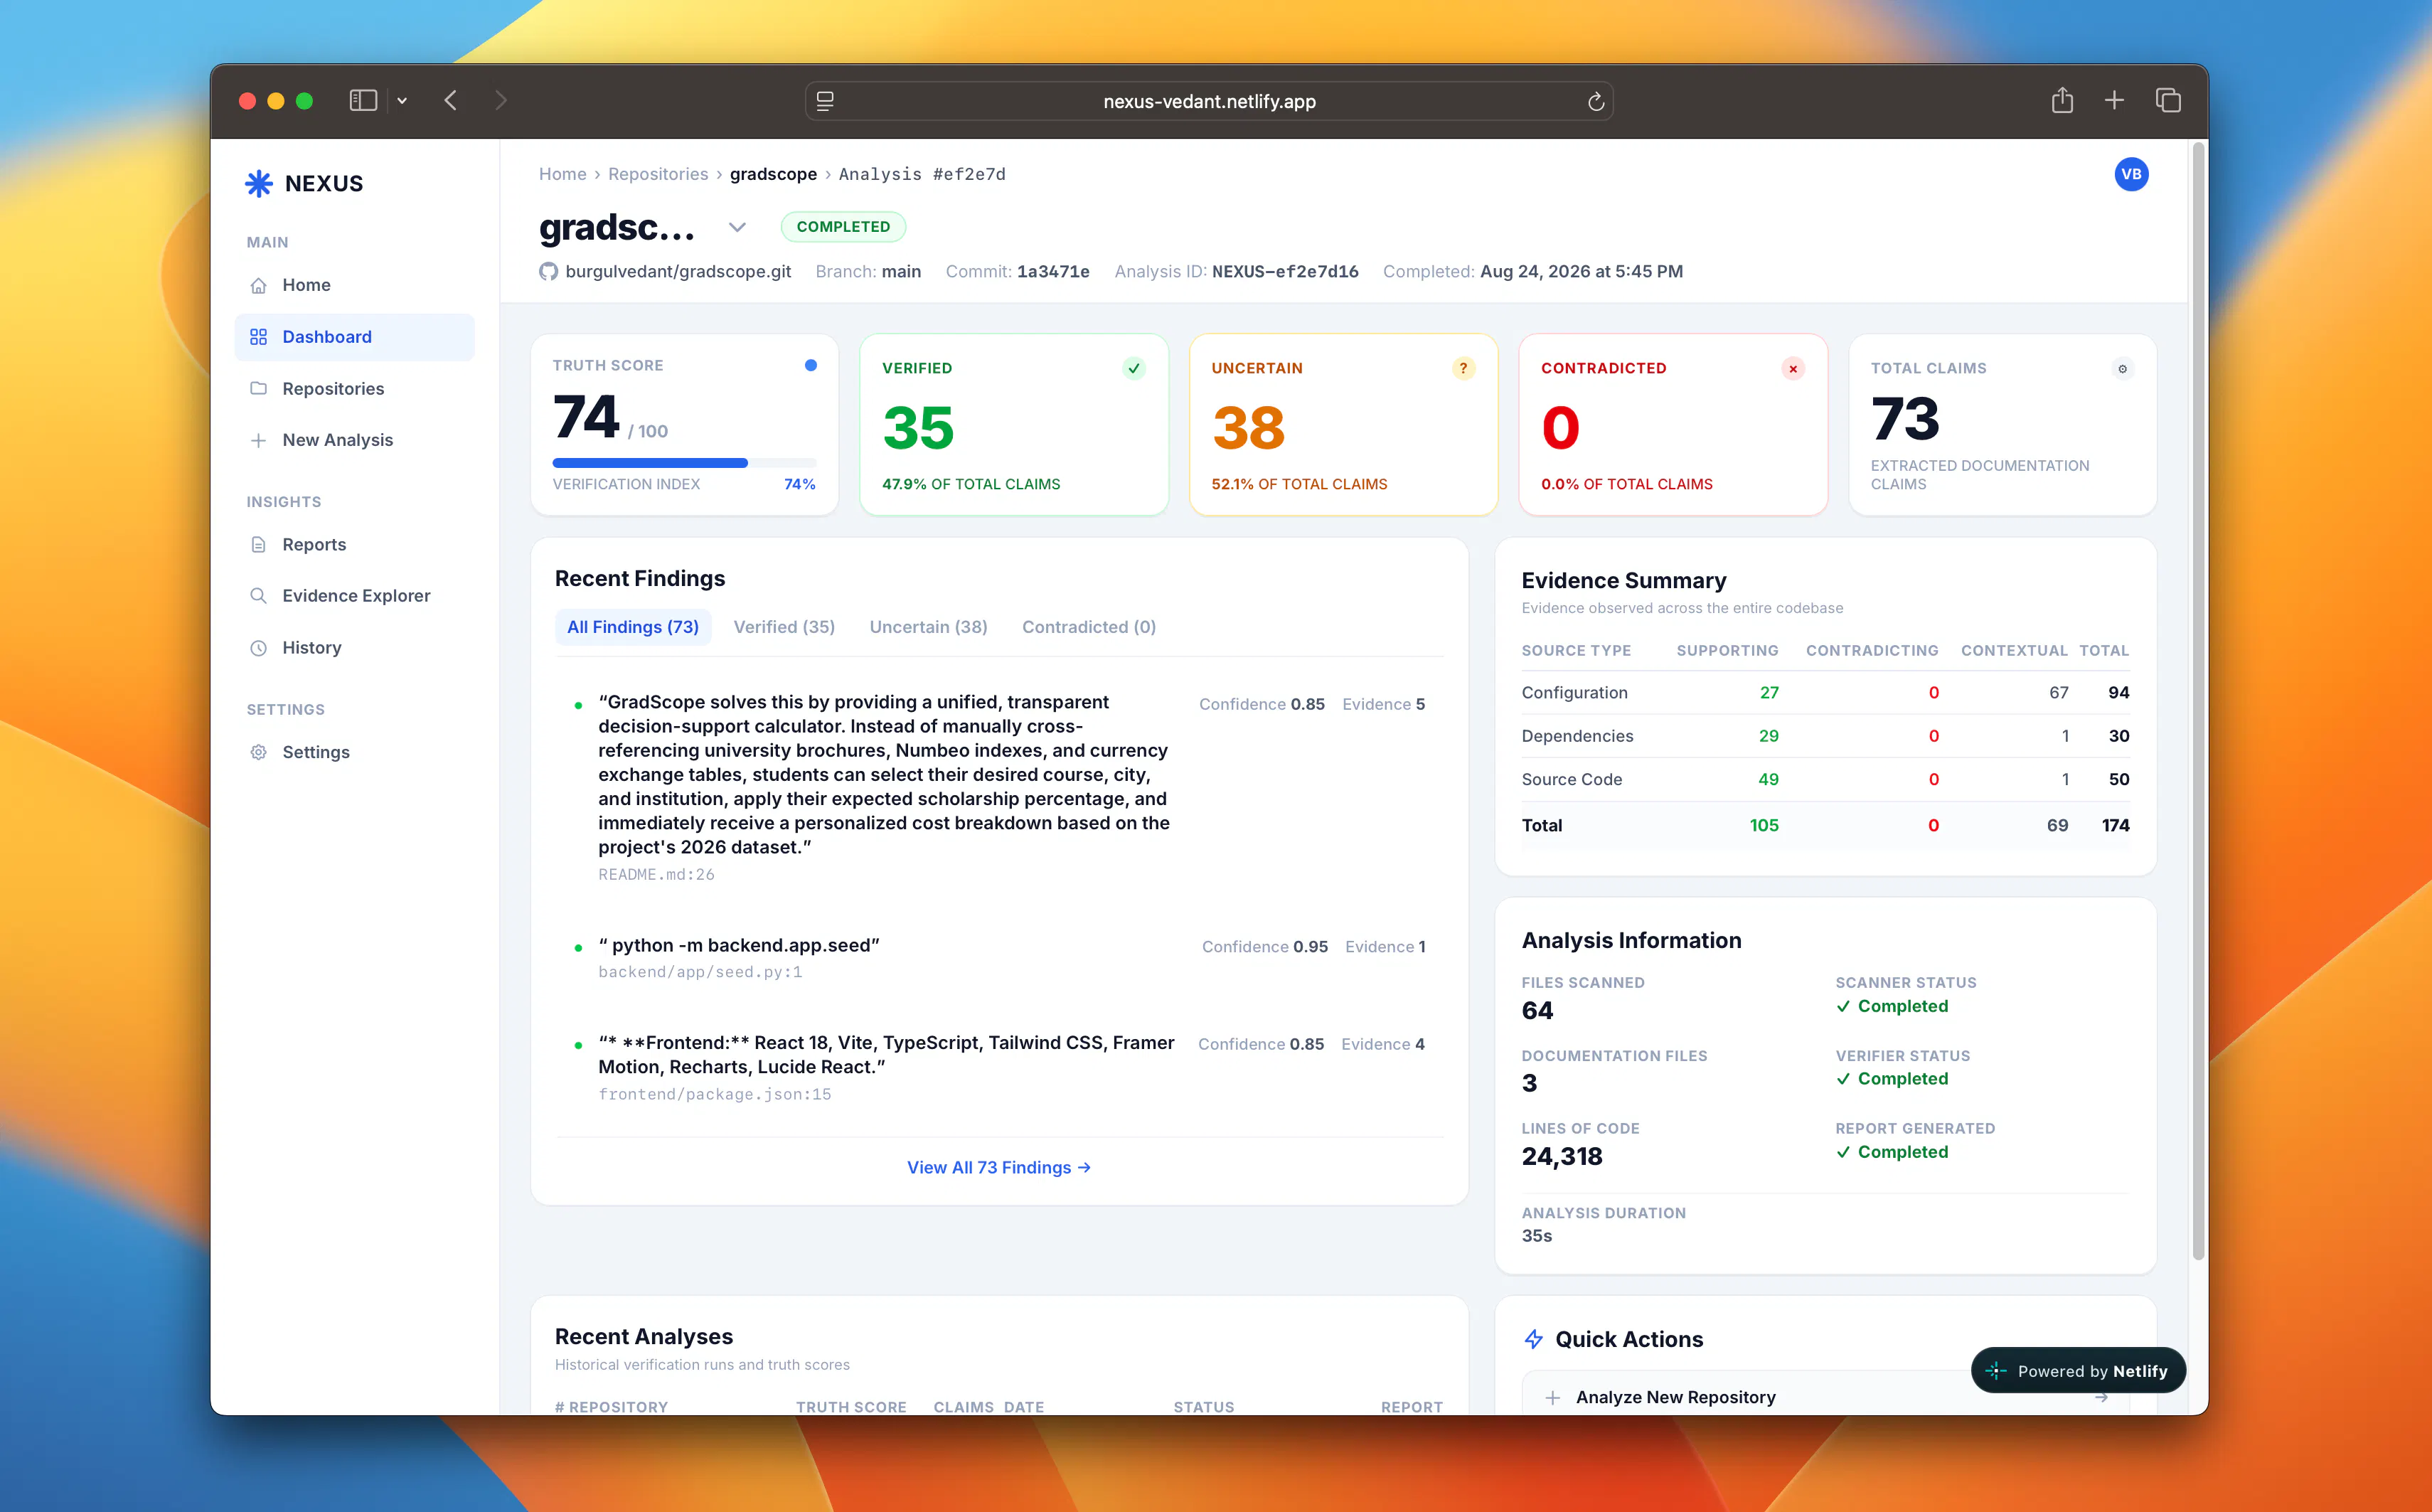The image size is (2432, 1512).
Task: Click the Files Scanned value 64
Action: pos(1537,1010)
